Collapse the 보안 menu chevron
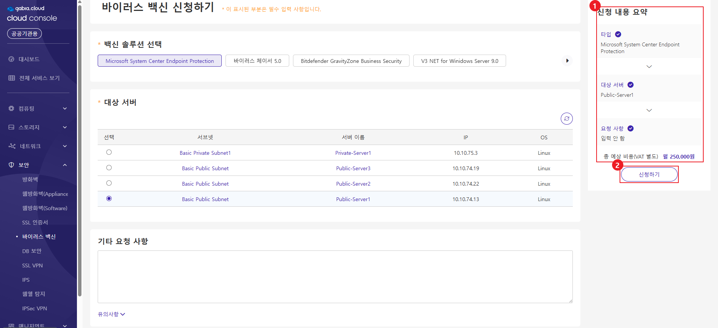The width and height of the screenshot is (718, 328). point(65,165)
